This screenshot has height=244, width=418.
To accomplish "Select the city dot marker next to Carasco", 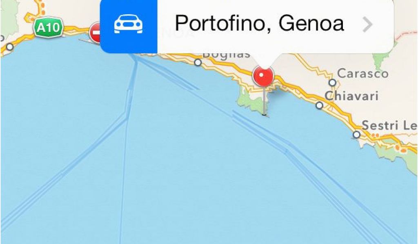I will click(332, 83).
